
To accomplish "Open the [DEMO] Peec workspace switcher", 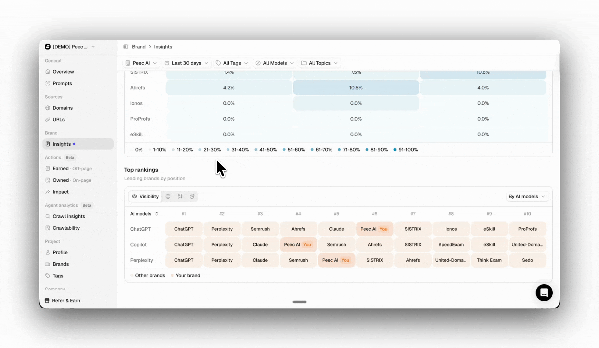I will coord(70,47).
